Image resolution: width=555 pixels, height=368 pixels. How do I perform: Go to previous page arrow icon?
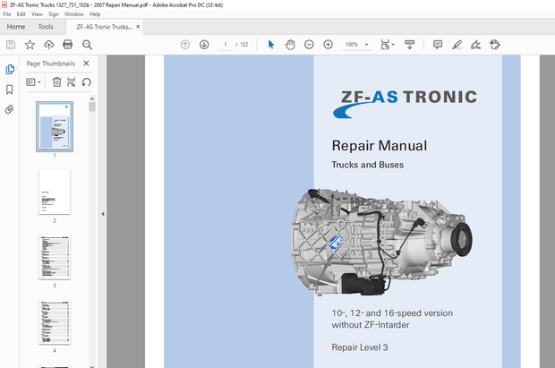[185, 45]
